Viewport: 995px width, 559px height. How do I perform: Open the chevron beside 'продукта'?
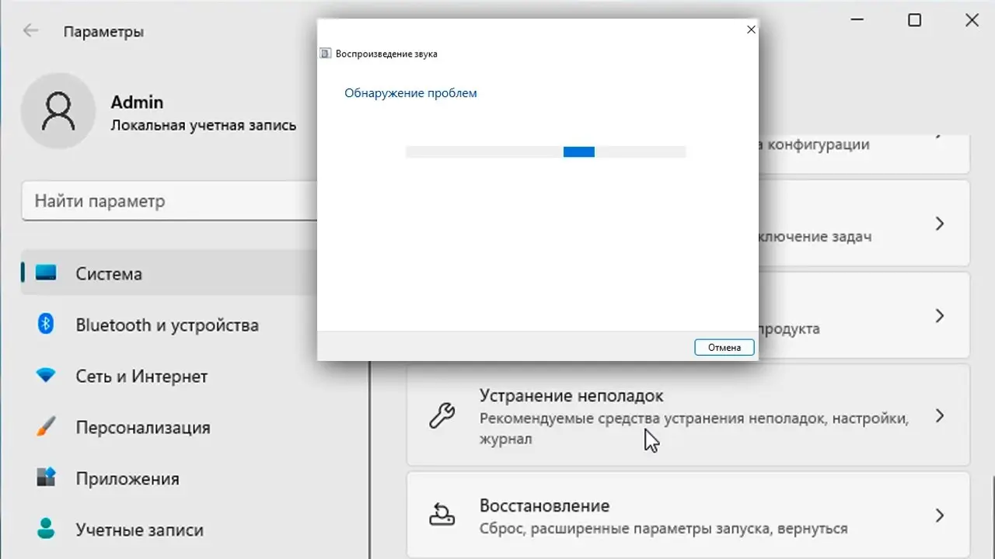(x=939, y=315)
